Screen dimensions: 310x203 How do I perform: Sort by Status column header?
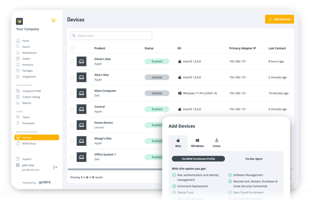tap(149, 48)
